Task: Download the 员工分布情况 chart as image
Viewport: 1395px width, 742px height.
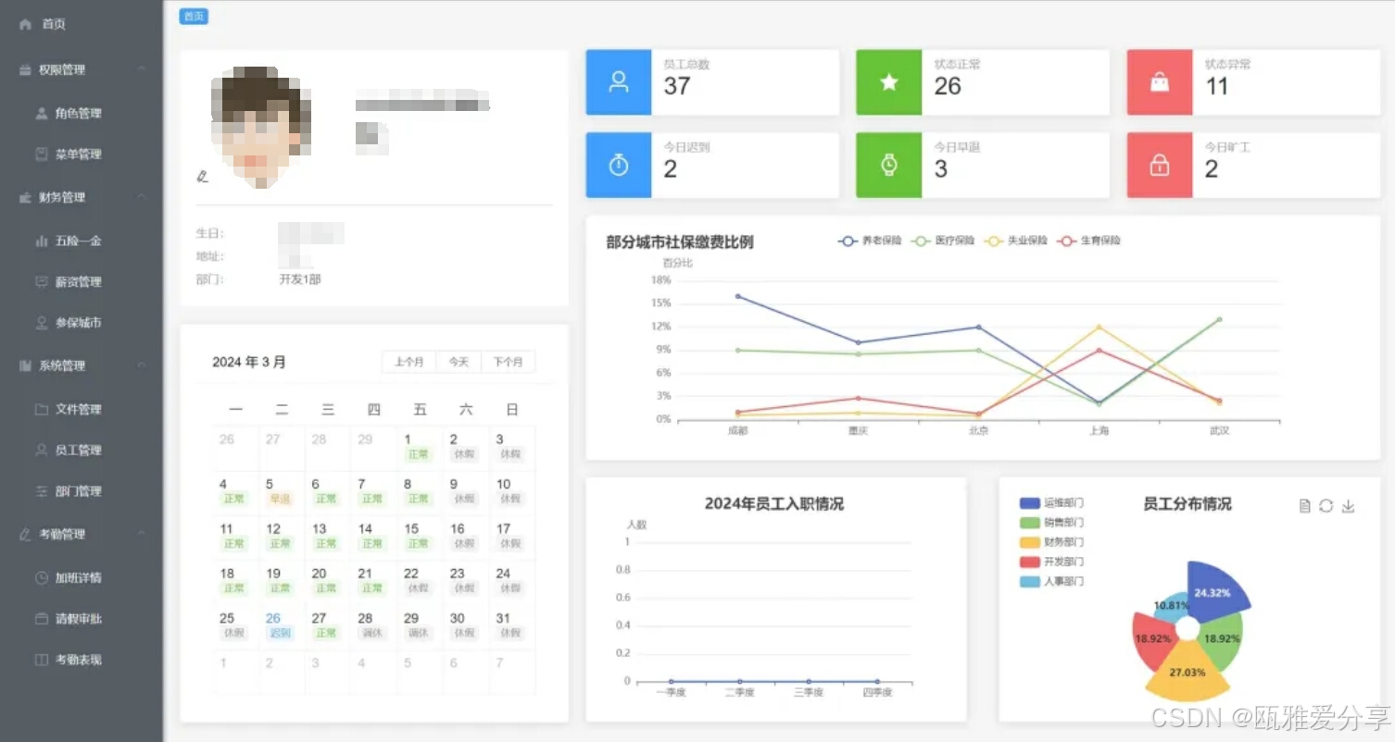Action: click(x=1348, y=506)
